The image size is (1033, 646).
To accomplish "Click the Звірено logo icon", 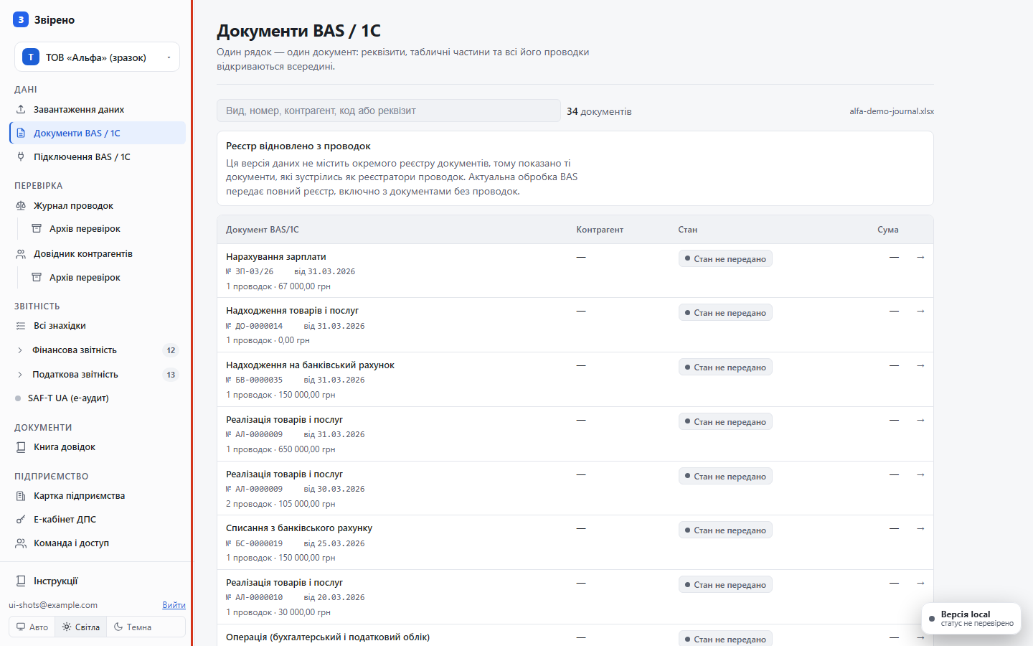I will coord(21,19).
